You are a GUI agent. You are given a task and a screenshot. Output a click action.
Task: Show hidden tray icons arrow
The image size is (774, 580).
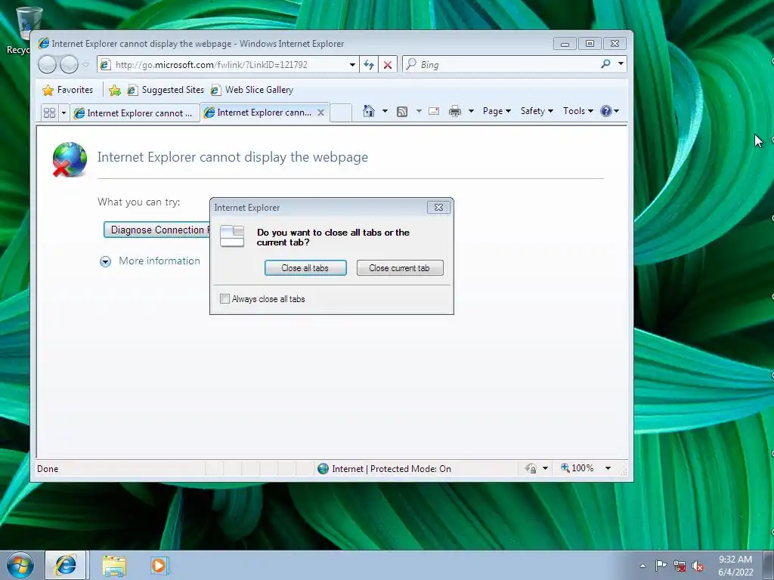coord(642,566)
